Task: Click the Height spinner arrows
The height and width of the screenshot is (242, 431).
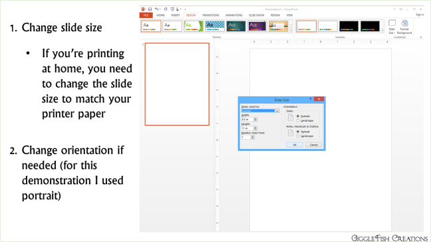Action: click(255, 128)
